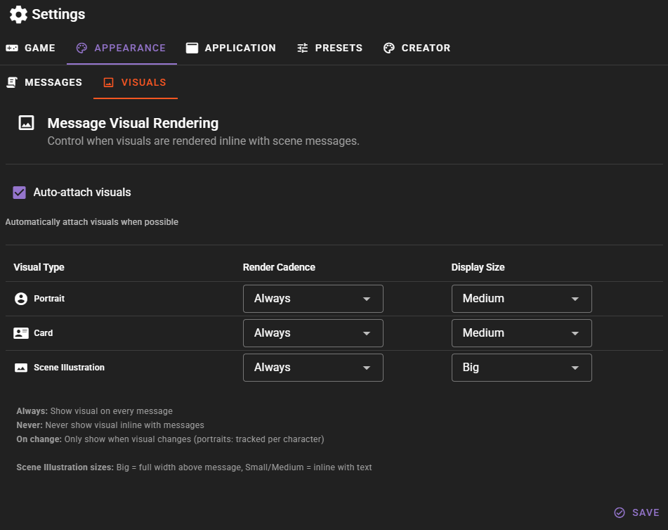Open Scene Illustration Render Cadence dropdown
The width and height of the screenshot is (668, 530).
pyautogui.click(x=313, y=368)
